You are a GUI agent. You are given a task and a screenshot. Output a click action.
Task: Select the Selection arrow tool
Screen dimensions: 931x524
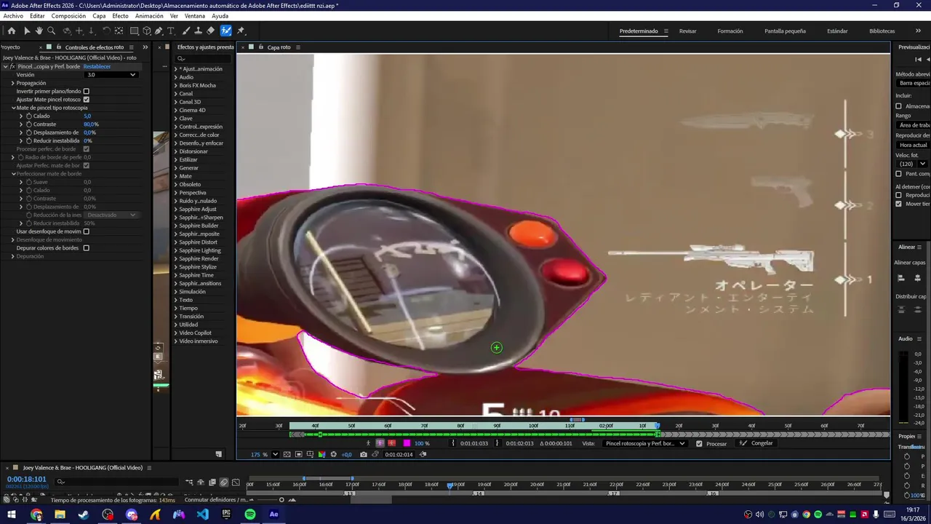tap(27, 31)
